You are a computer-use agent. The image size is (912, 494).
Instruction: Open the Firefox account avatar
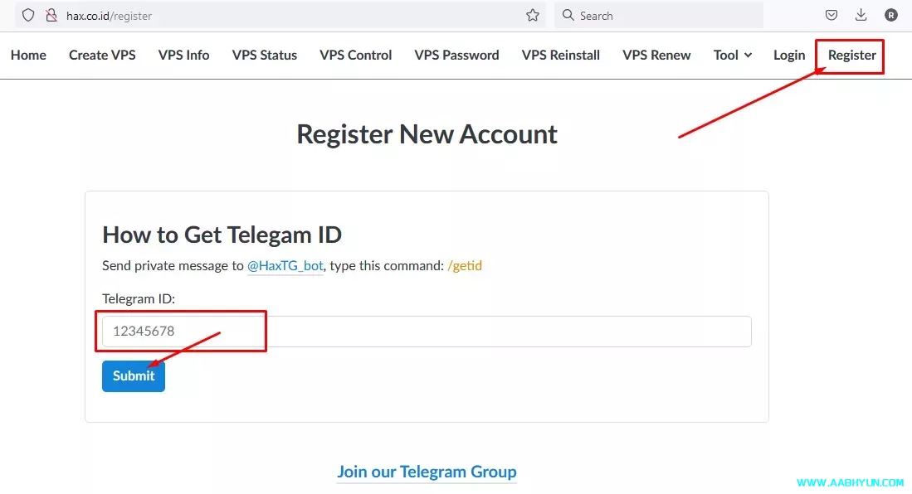[x=891, y=15]
